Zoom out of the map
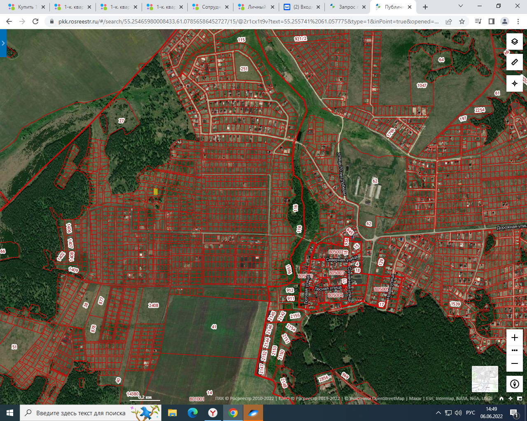Image resolution: width=527 pixels, height=421 pixels. tap(515, 363)
